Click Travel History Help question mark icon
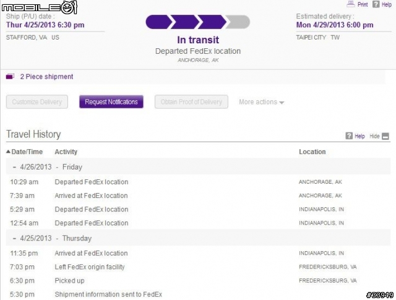Viewport: 396px width, 300px height. click(x=349, y=136)
